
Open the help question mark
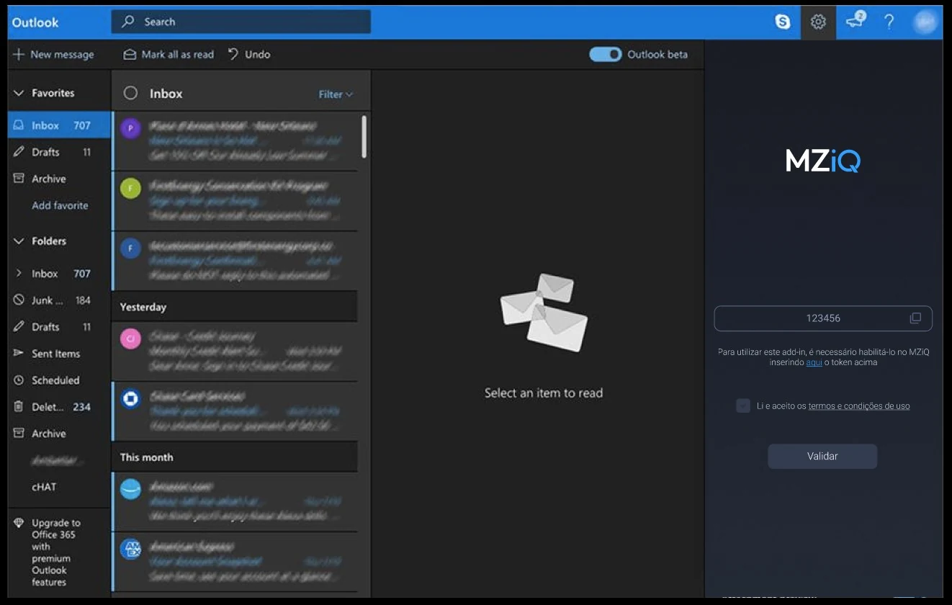tap(889, 22)
